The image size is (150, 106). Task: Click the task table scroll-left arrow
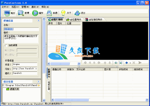53,100
